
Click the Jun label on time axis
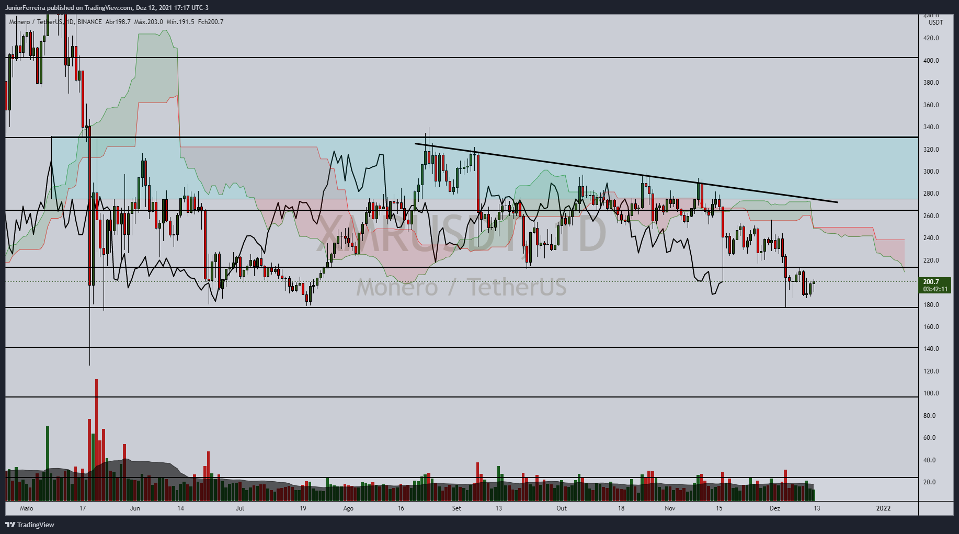(x=135, y=508)
